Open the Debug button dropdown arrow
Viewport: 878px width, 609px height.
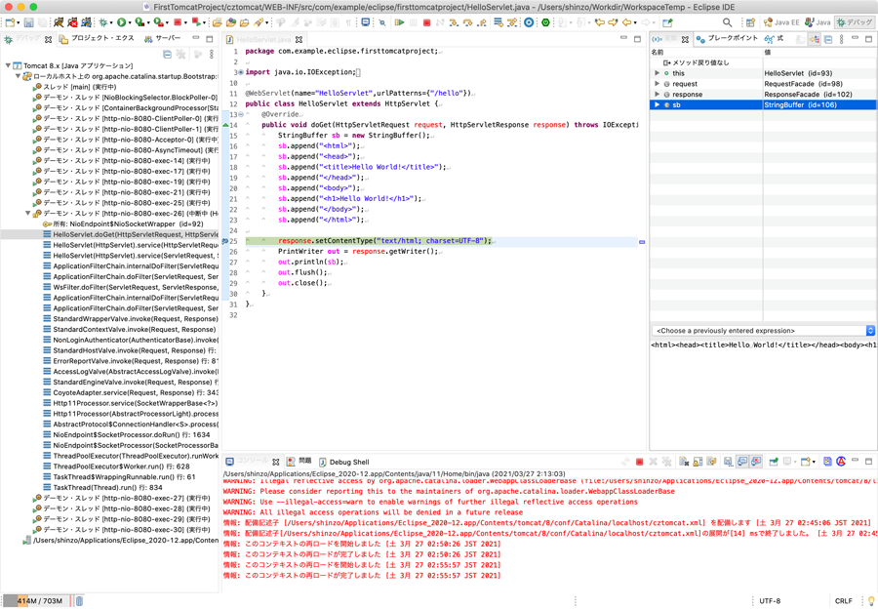pos(111,23)
